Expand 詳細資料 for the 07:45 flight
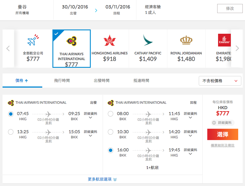 coord(90,115)
